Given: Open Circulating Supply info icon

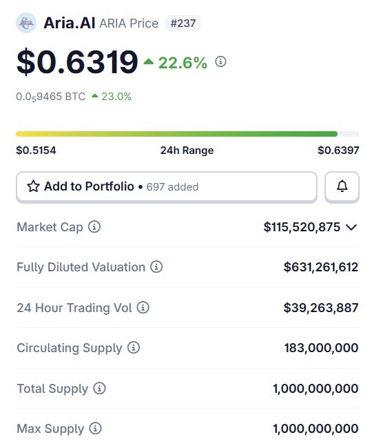Looking at the screenshot, I should pyautogui.click(x=134, y=347).
